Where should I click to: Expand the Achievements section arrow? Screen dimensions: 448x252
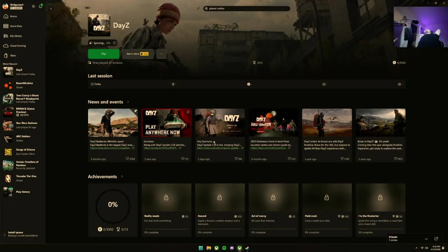[122, 177]
